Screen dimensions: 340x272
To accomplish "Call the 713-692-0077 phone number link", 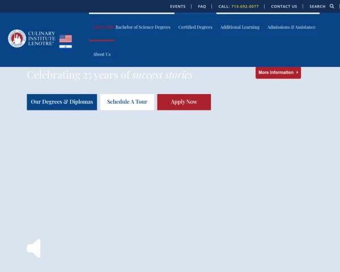I will [245, 6].
